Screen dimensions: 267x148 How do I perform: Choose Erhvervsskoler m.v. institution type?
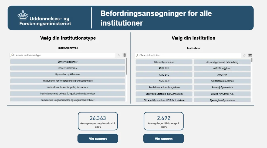(x=68, y=68)
